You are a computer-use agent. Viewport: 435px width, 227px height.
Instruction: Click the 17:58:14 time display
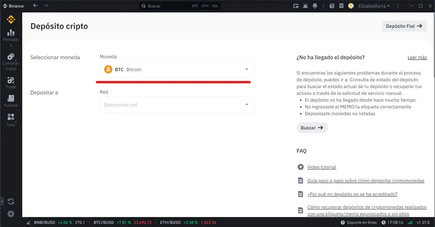[x=395, y=223]
